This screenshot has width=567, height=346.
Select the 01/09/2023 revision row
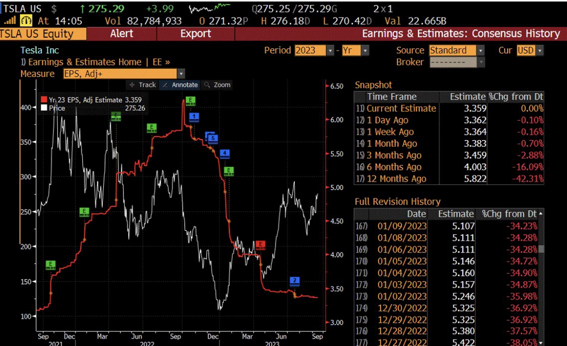click(x=446, y=226)
